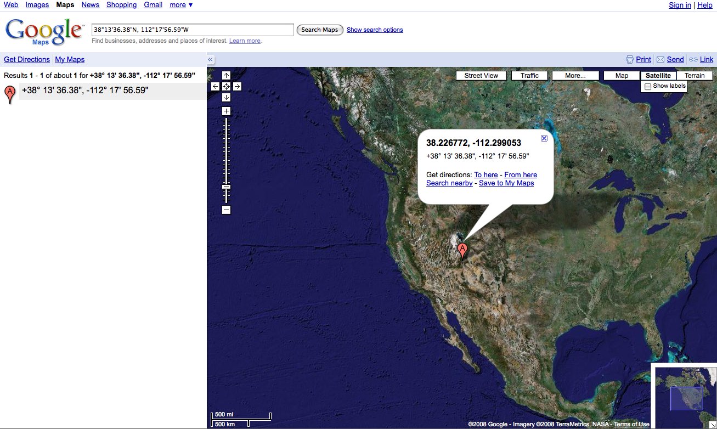This screenshot has height=429, width=717.
Task: Get directions To here
Action: point(486,175)
